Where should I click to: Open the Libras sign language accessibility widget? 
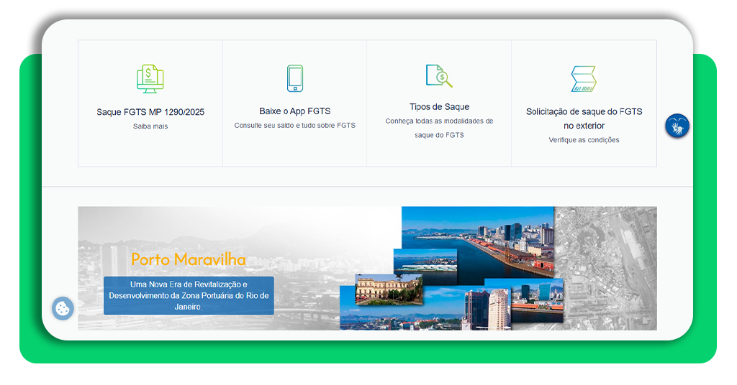pyautogui.click(x=677, y=126)
